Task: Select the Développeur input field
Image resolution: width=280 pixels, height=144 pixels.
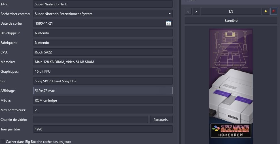Action: coord(103,33)
